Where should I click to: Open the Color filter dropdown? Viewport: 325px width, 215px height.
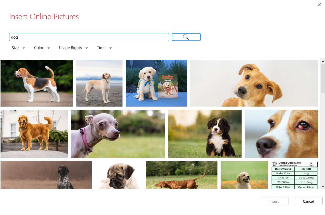42,48
